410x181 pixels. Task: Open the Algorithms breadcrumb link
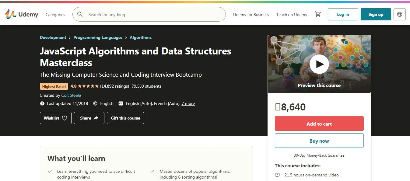pos(140,37)
